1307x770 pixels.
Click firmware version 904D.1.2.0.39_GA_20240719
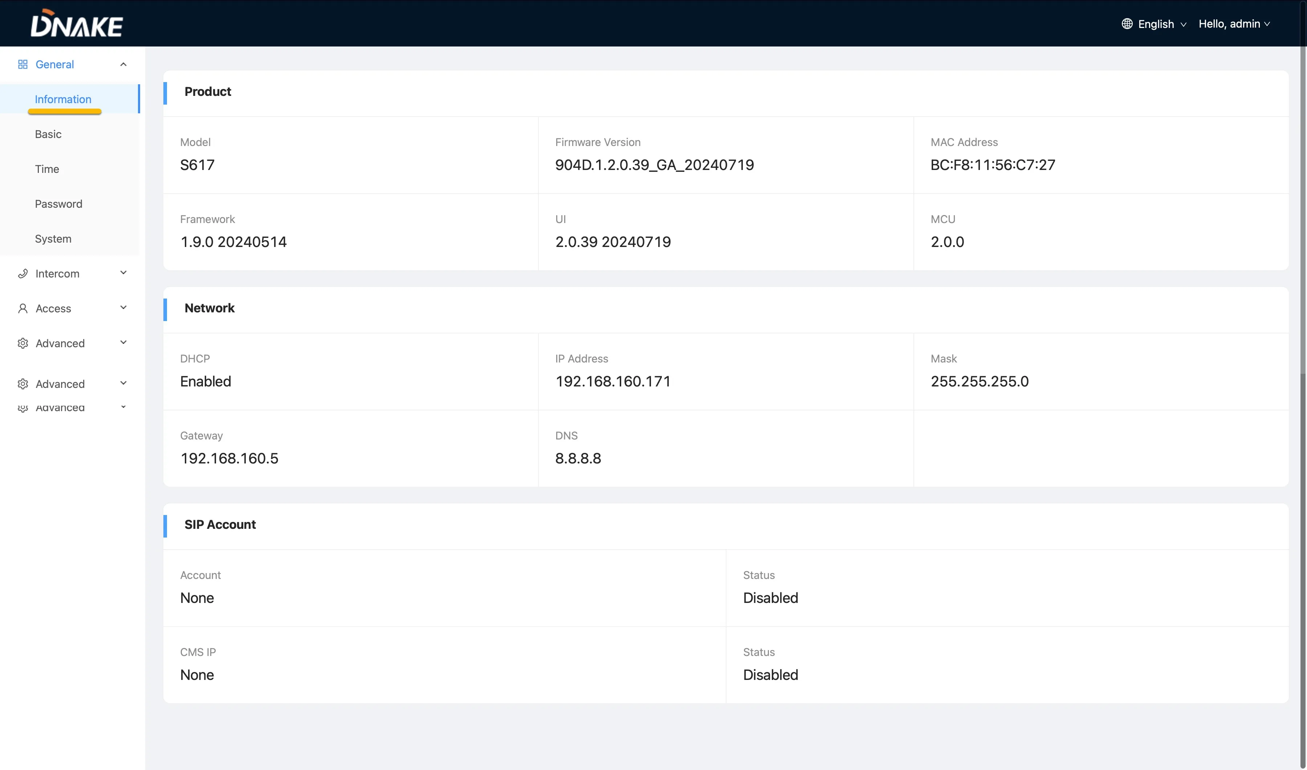(655, 165)
